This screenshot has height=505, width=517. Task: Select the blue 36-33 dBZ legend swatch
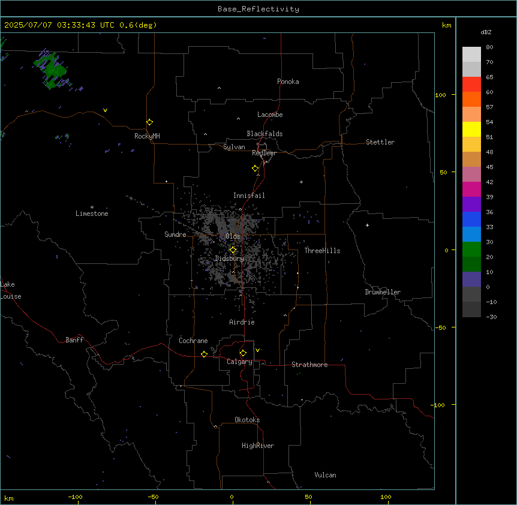pos(471,219)
